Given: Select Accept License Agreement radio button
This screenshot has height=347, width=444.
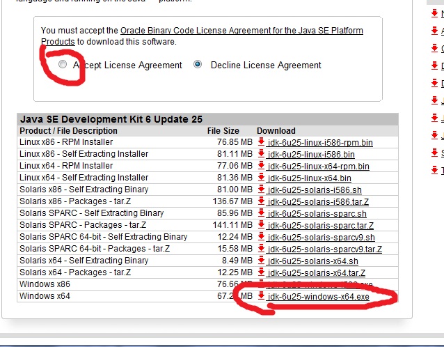Looking at the screenshot, I should pyautogui.click(x=63, y=65).
